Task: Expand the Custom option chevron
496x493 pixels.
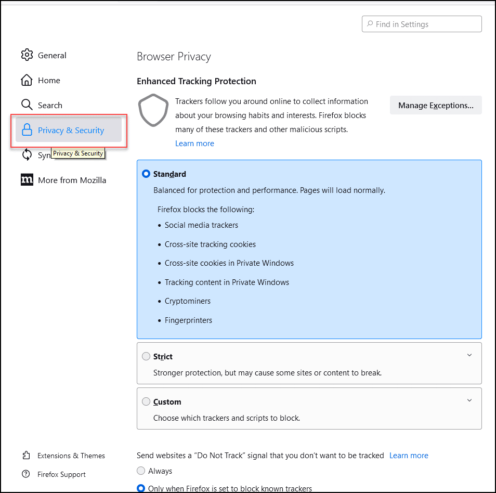Action: pos(469,401)
